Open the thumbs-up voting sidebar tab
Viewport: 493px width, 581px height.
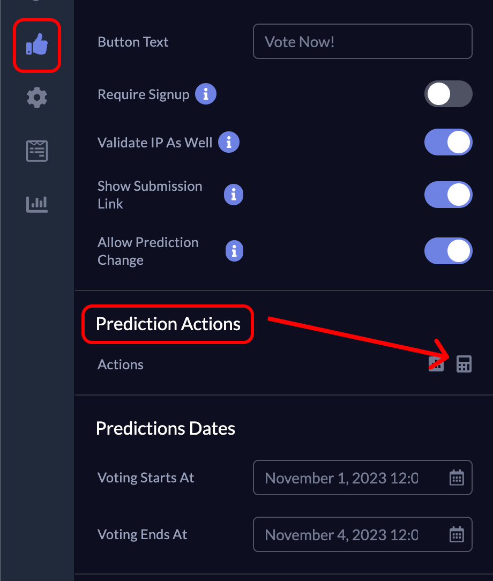click(37, 45)
